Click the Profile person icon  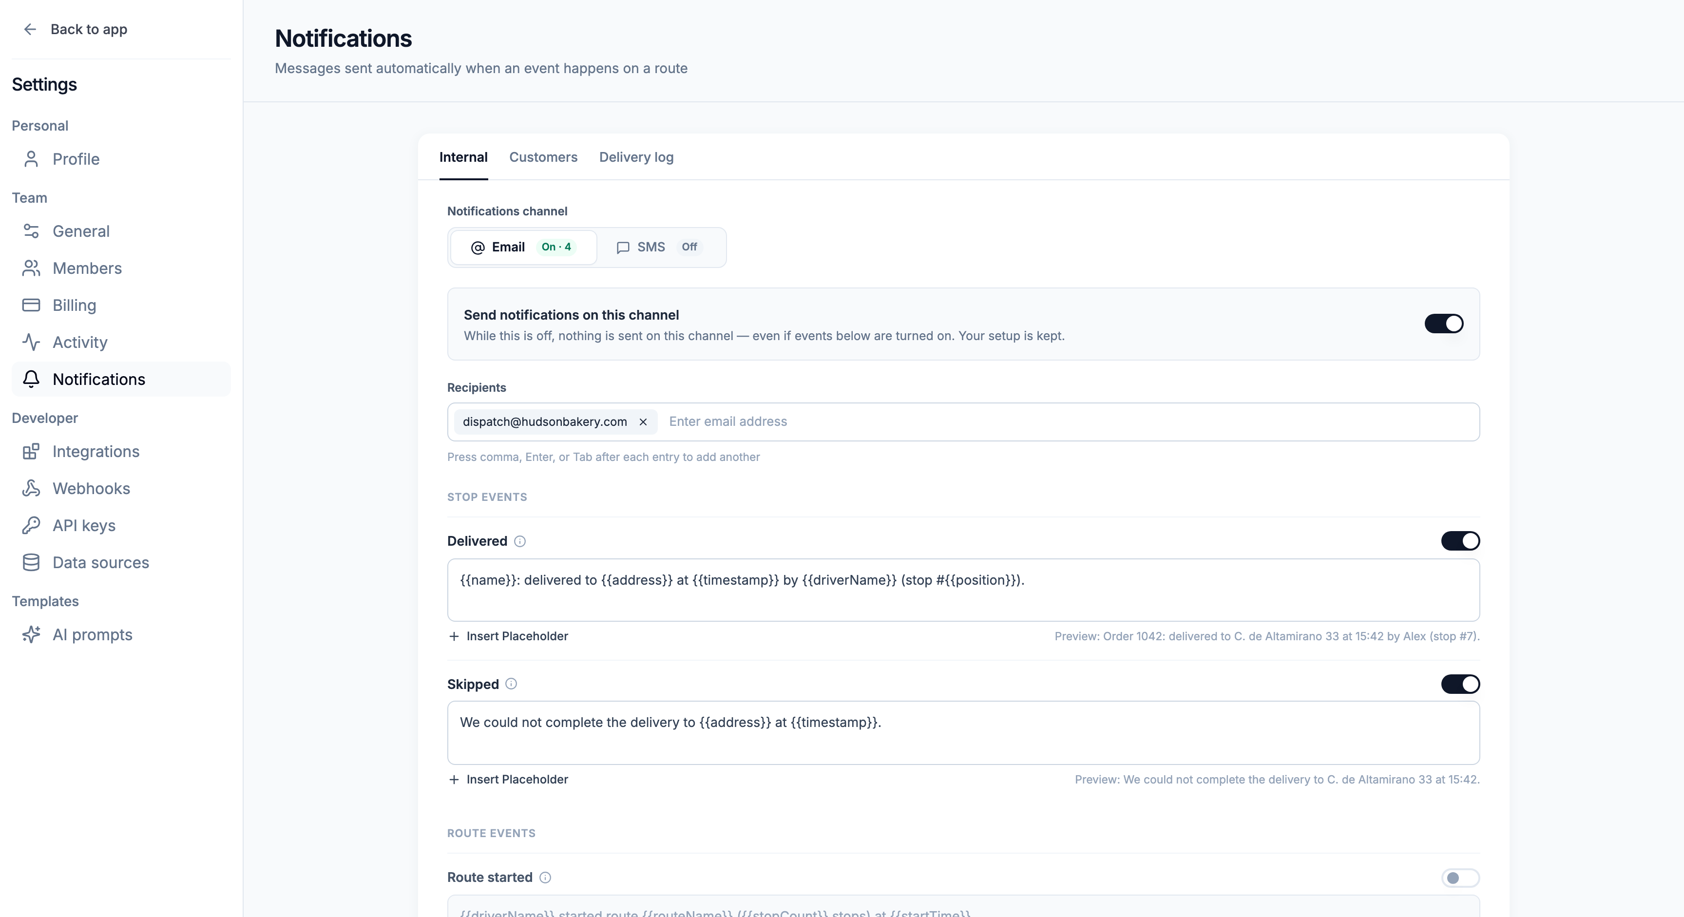point(31,159)
